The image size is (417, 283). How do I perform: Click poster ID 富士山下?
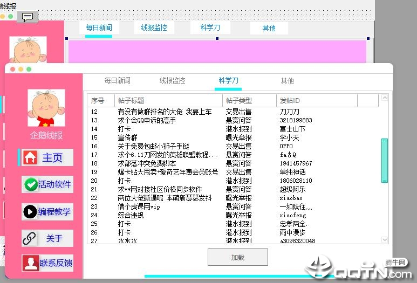pos(292,129)
